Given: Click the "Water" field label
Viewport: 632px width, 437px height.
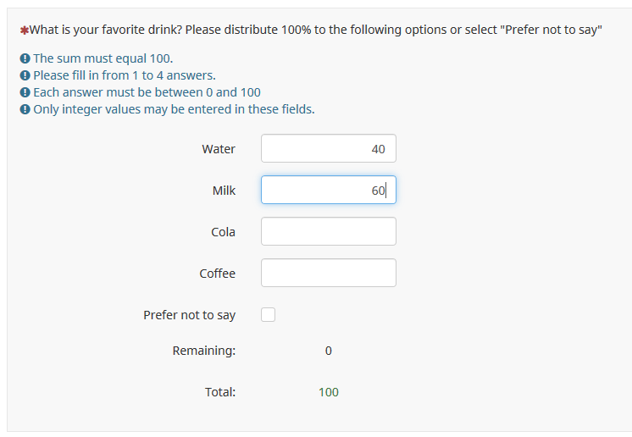Looking at the screenshot, I should point(219,149).
